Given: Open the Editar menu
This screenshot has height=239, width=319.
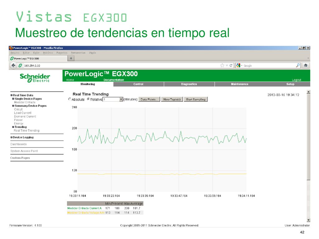Looking at the screenshot, I should tap(26, 53).
